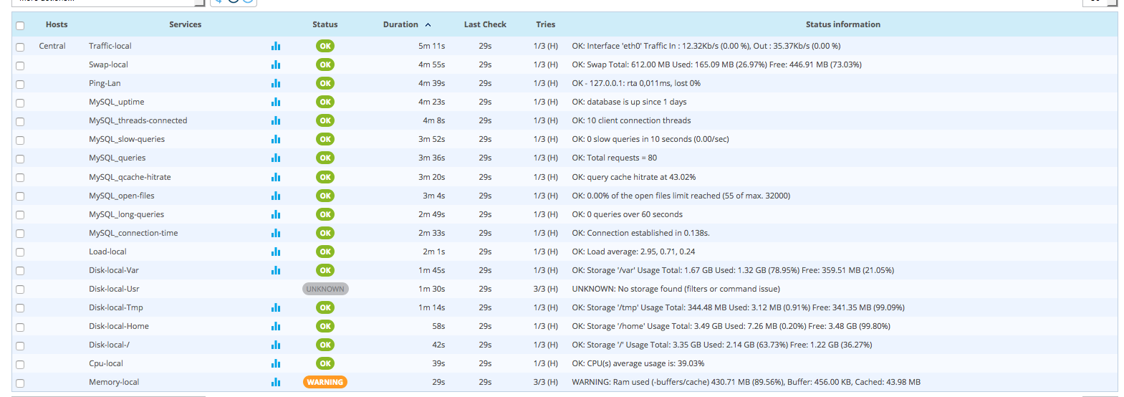This screenshot has width=1124, height=397.
Task: Tick the select-all checkbox in header
Action: pos(20,26)
